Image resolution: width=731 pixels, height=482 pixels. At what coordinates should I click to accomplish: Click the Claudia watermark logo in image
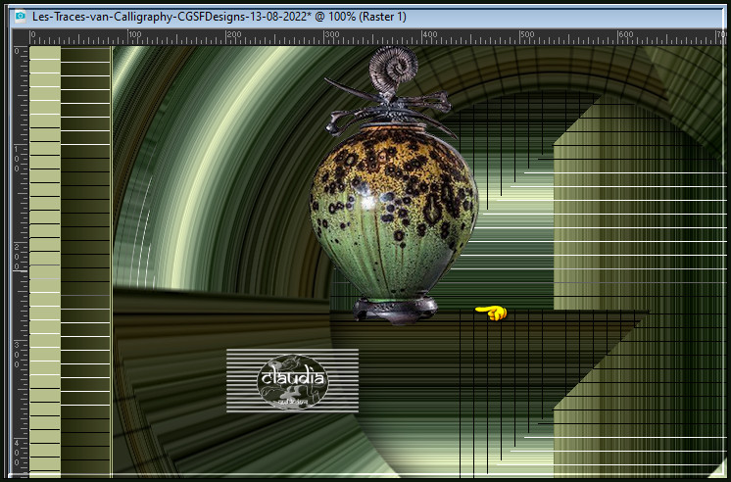[292, 381]
